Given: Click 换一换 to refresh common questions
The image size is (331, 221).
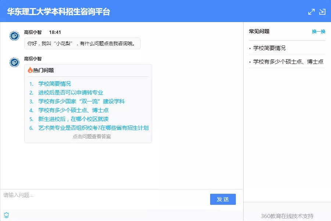Looking at the screenshot, I should [319, 32].
